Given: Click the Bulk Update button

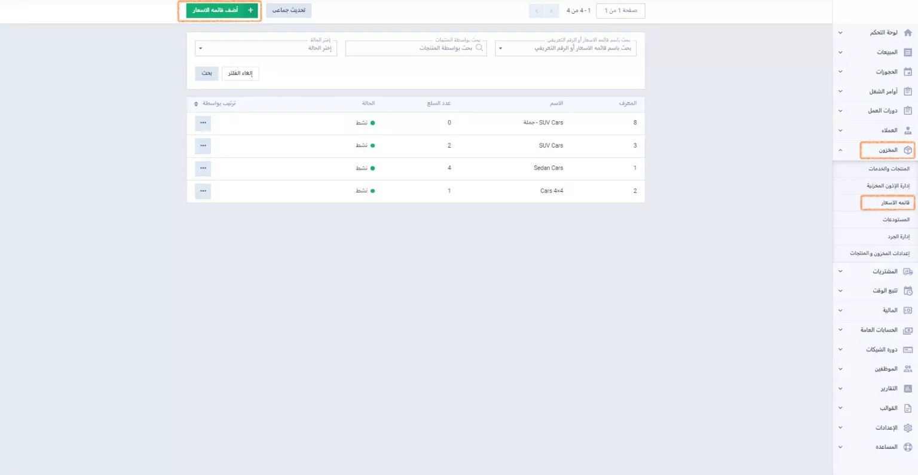Looking at the screenshot, I should [289, 11].
